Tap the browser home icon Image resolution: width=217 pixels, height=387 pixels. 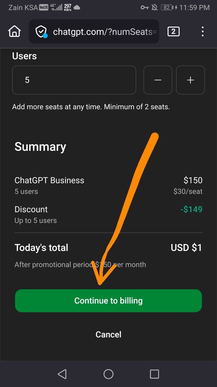(x=14, y=31)
